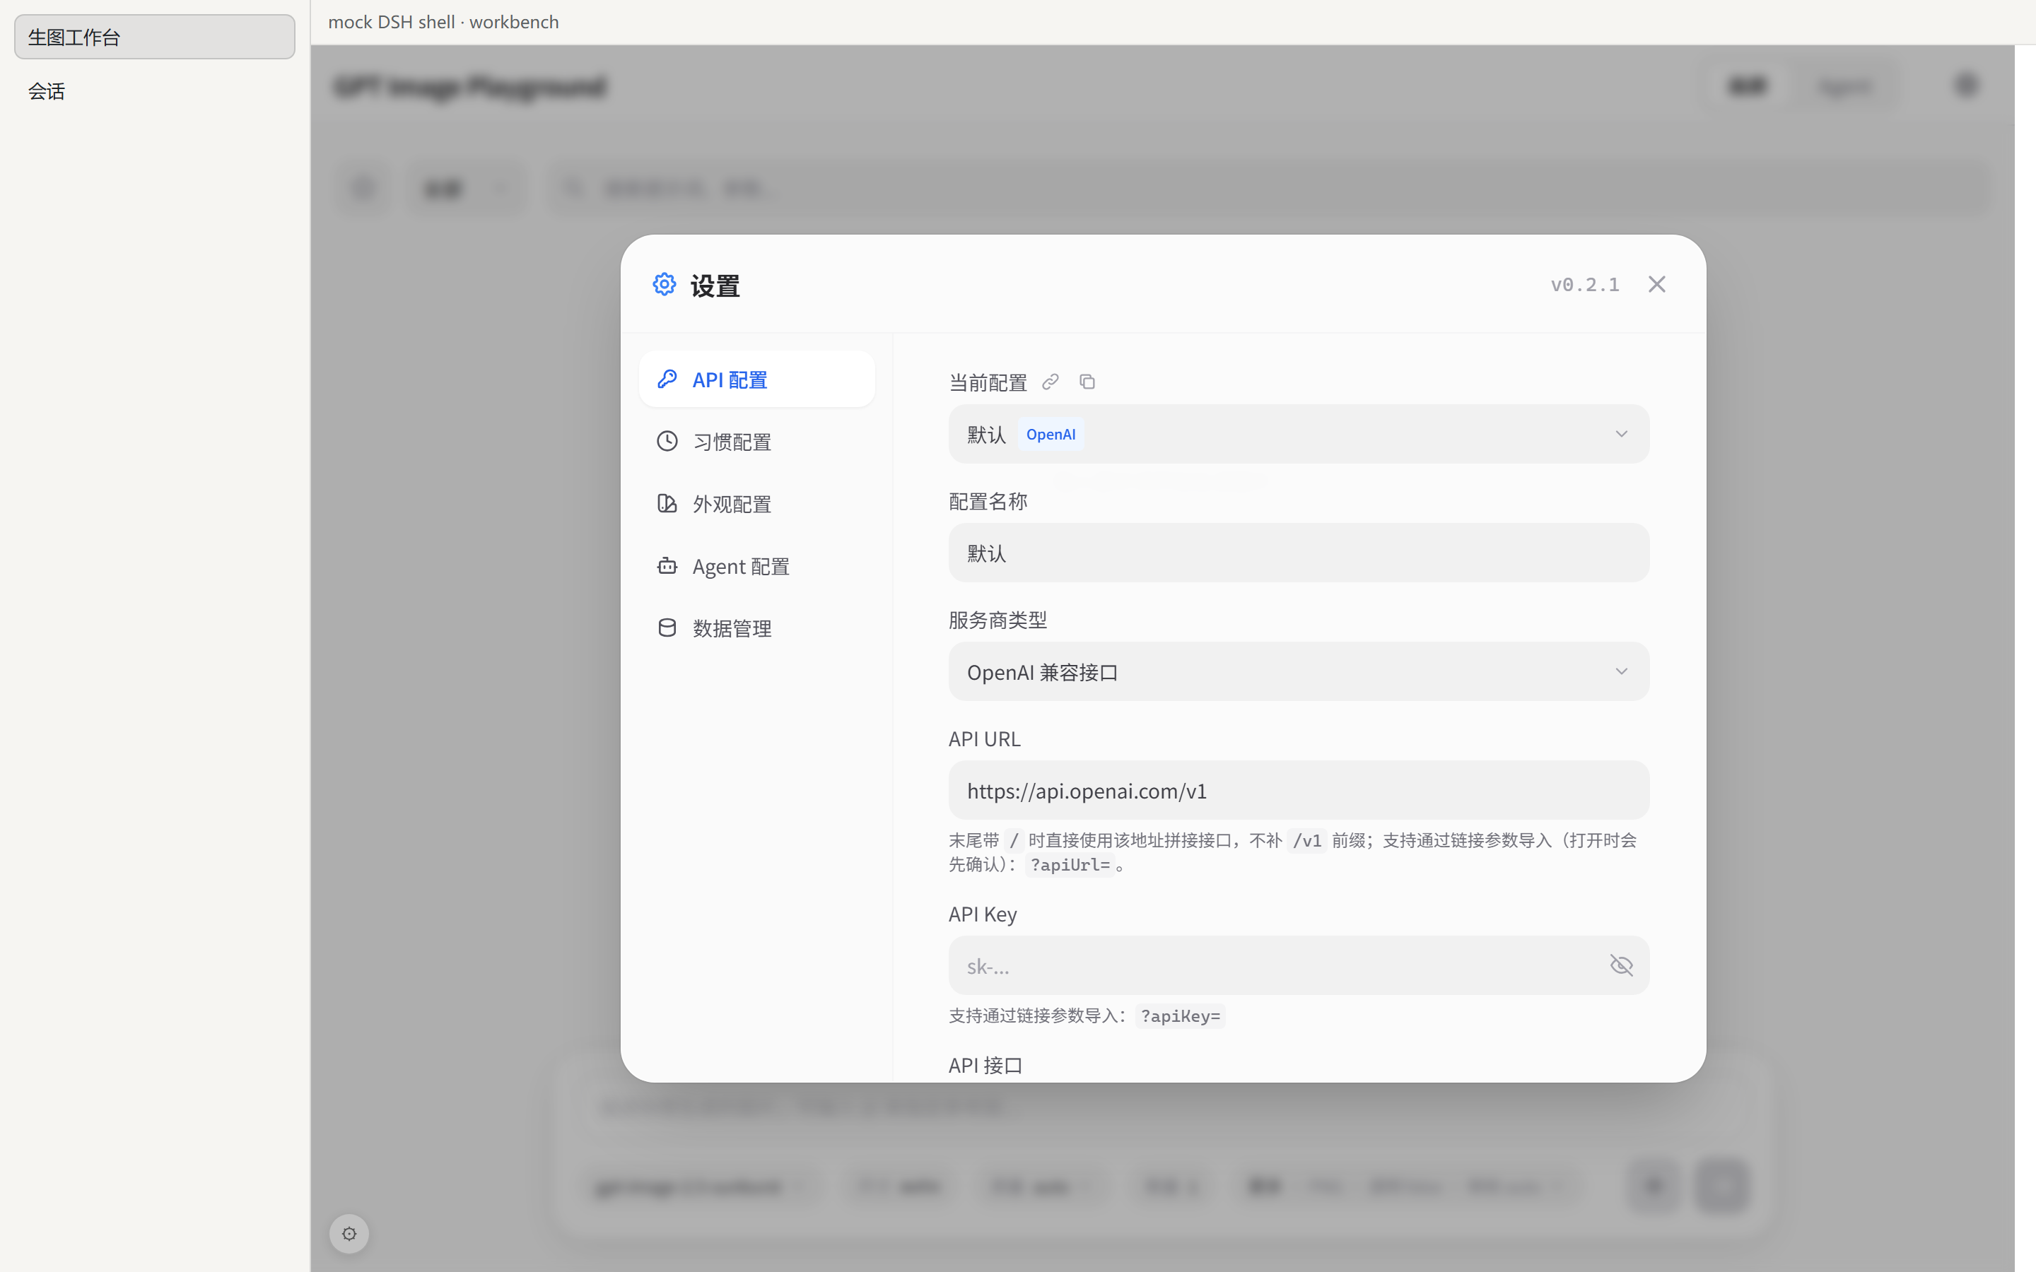Screen dimensions: 2036x1272
Task: Click the database icon on 数据管理
Action: 667,628
